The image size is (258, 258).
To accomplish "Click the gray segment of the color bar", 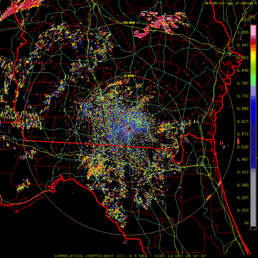I will pos(253,199).
